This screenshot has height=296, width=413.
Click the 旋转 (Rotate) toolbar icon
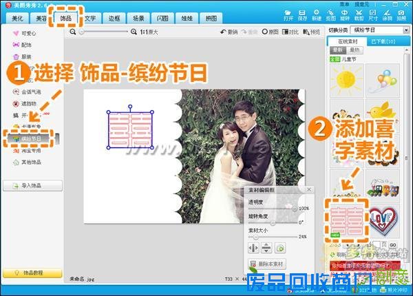(344, 14)
